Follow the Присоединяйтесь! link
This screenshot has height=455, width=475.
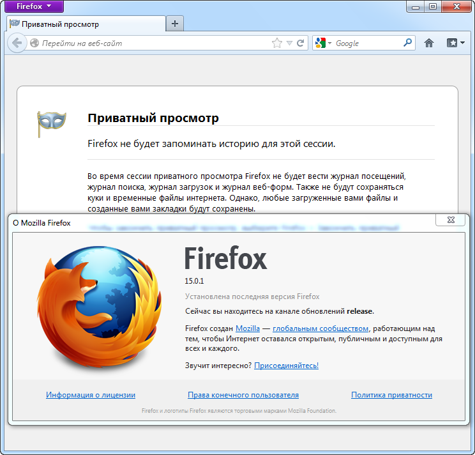click(x=286, y=366)
